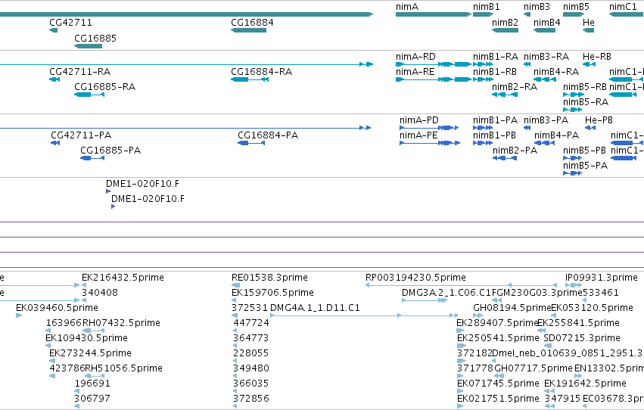
Task: Select the nimA-PE protein feature
Action: (x=430, y=143)
